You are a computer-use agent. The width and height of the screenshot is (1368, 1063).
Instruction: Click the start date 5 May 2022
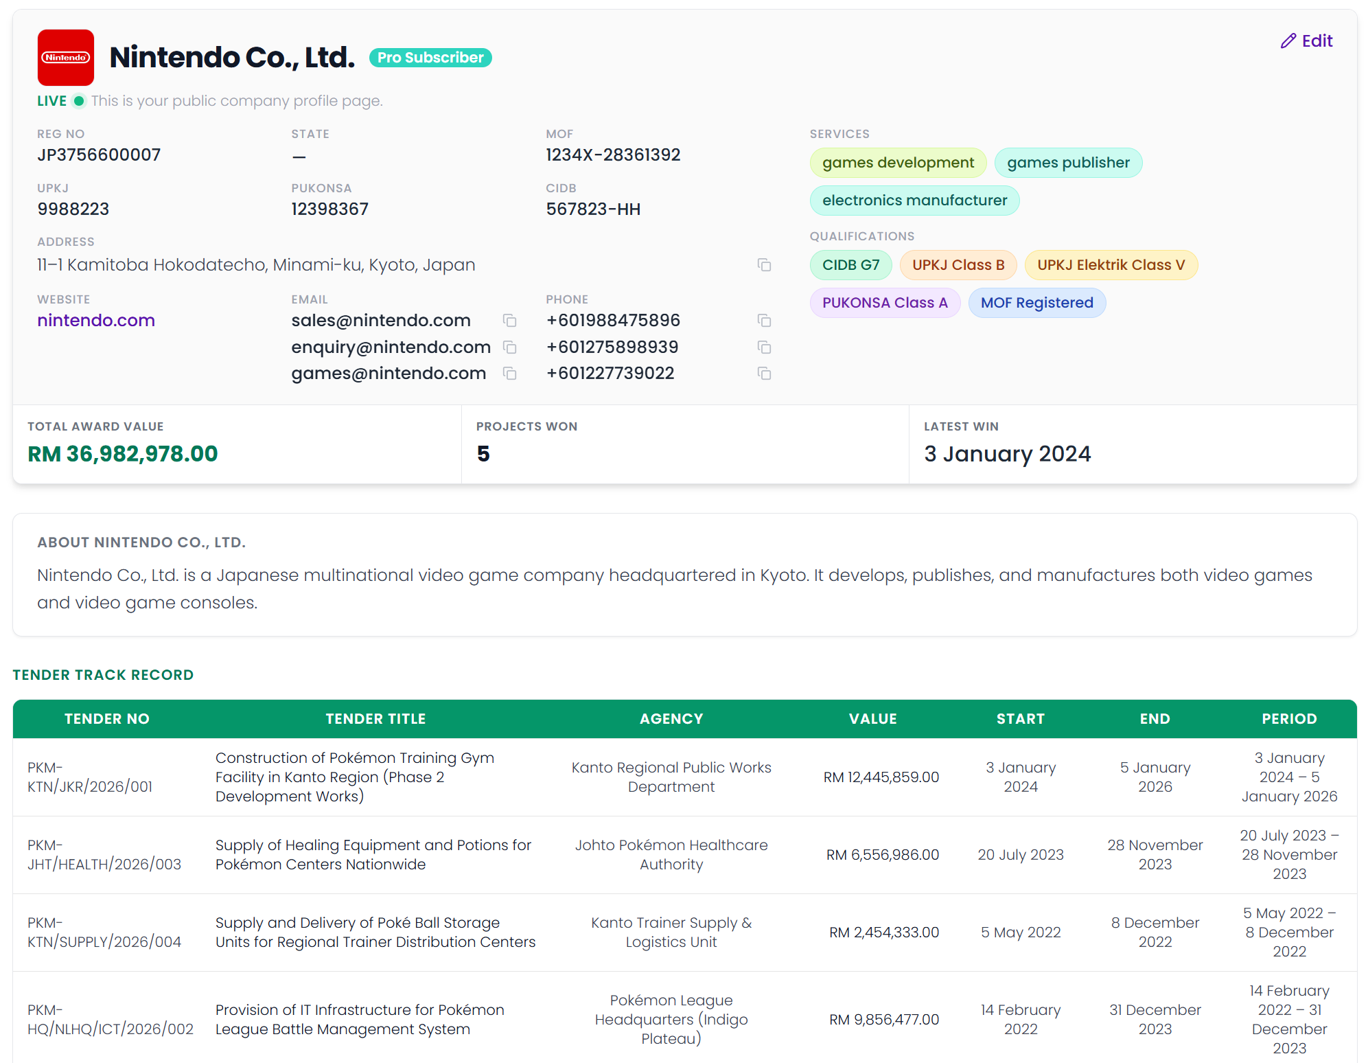pyautogui.click(x=1021, y=933)
